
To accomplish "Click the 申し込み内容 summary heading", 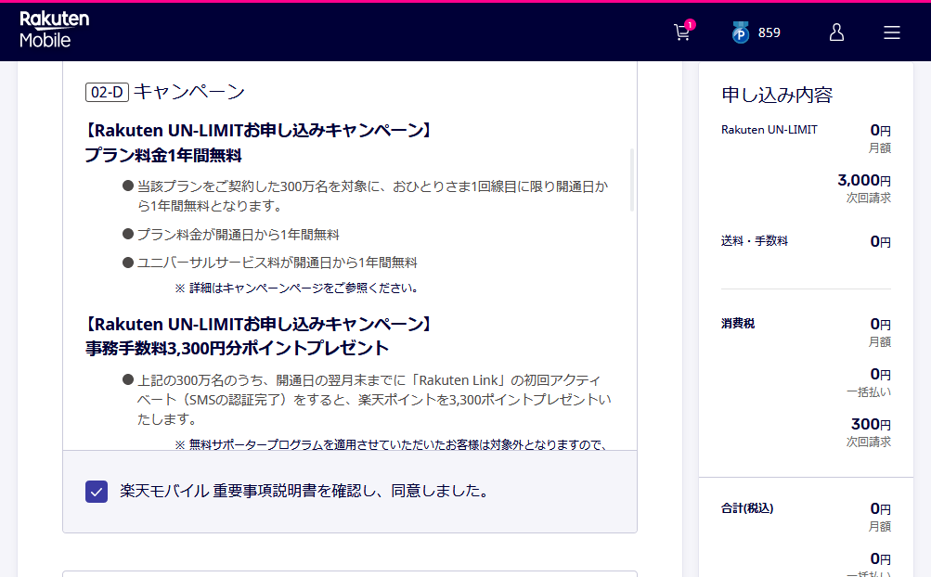I will pyautogui.click(x=777, y=95).
